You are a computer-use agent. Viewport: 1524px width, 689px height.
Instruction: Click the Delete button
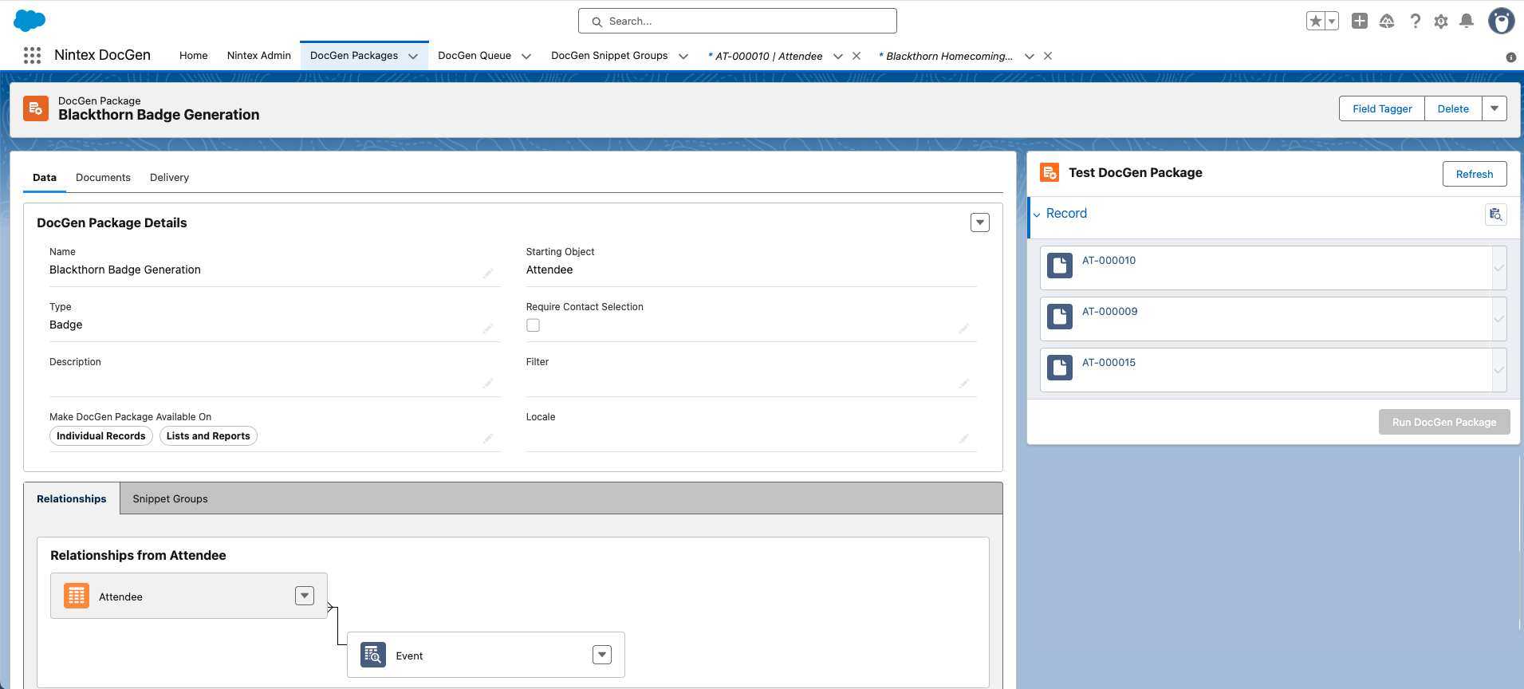click(1453, 108)
